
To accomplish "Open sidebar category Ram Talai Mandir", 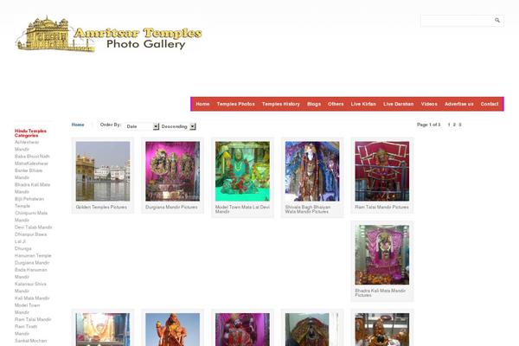I will pyautogui.click(x=33, y=319).
